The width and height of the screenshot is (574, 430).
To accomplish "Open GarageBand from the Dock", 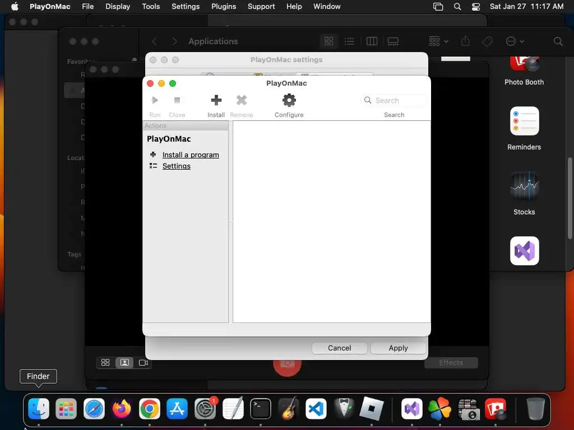I will pos(288,408).
